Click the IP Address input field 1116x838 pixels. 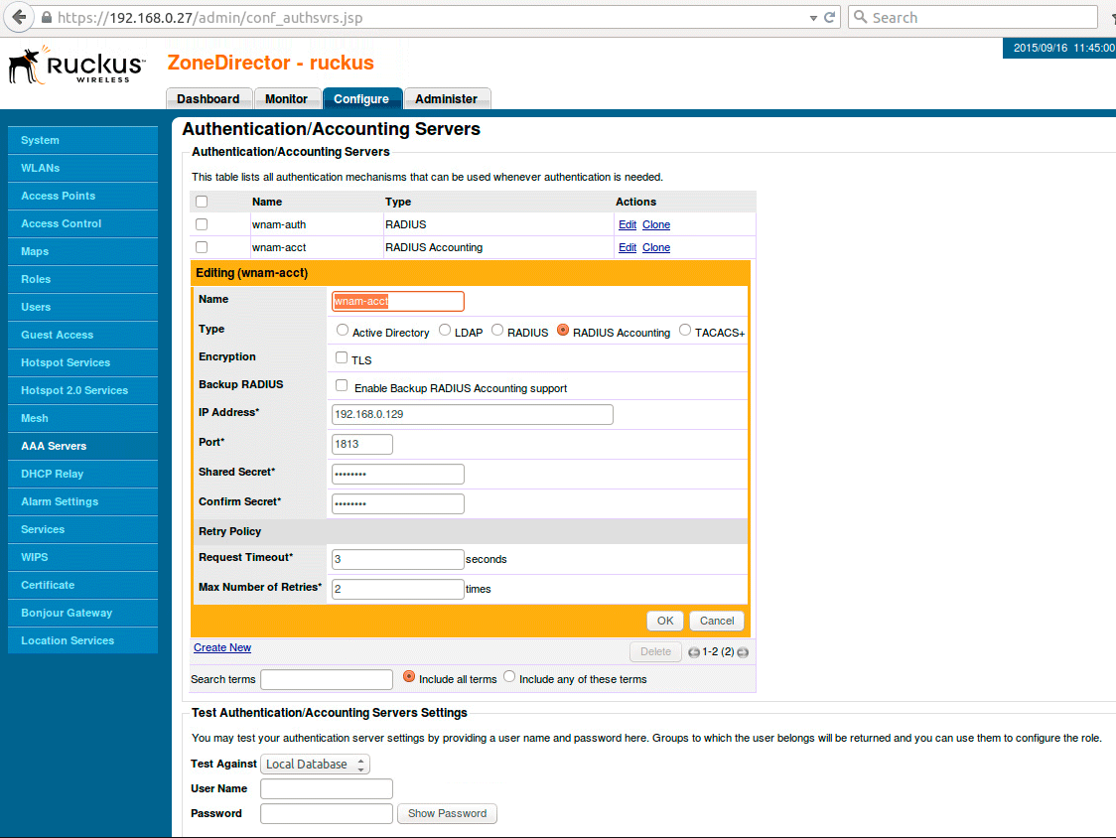coord(472,414)
